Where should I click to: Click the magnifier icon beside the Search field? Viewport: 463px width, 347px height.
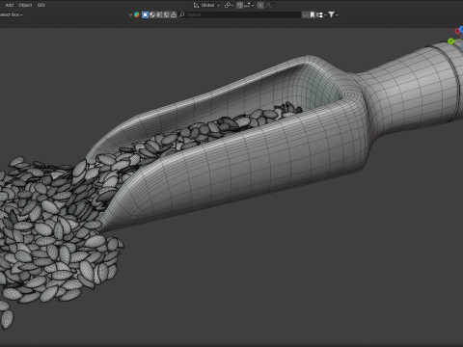tap(181, 14)
